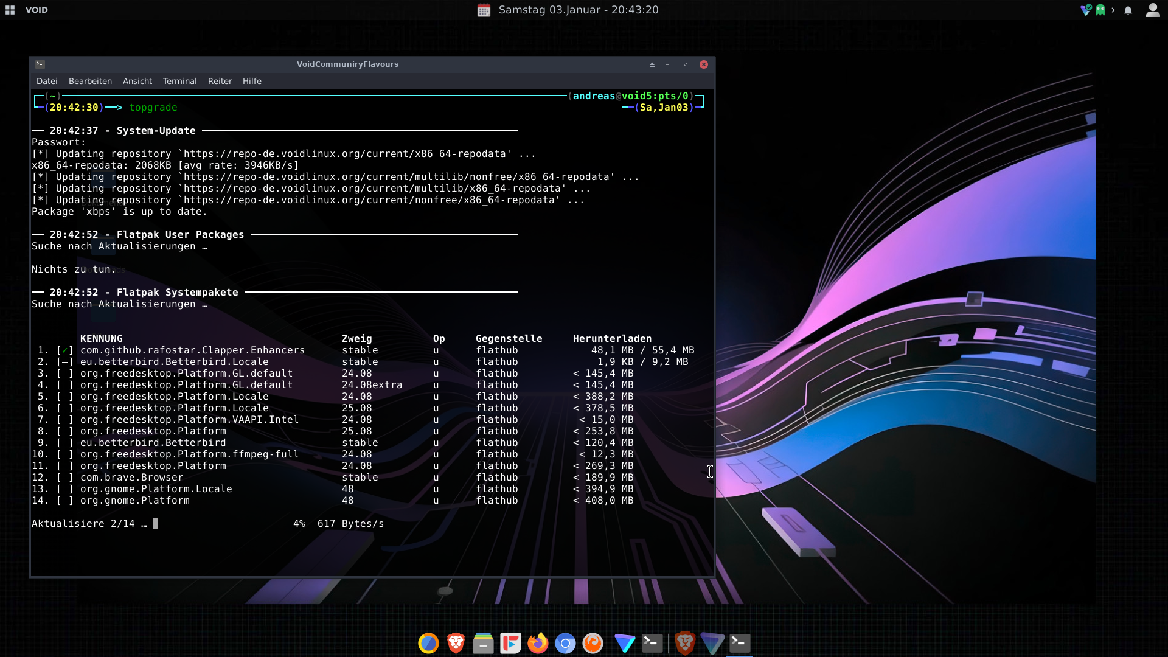Screen dimensions: 1168x657
Task: Open the file manager dock icon
Action: [x=483, y=643]
